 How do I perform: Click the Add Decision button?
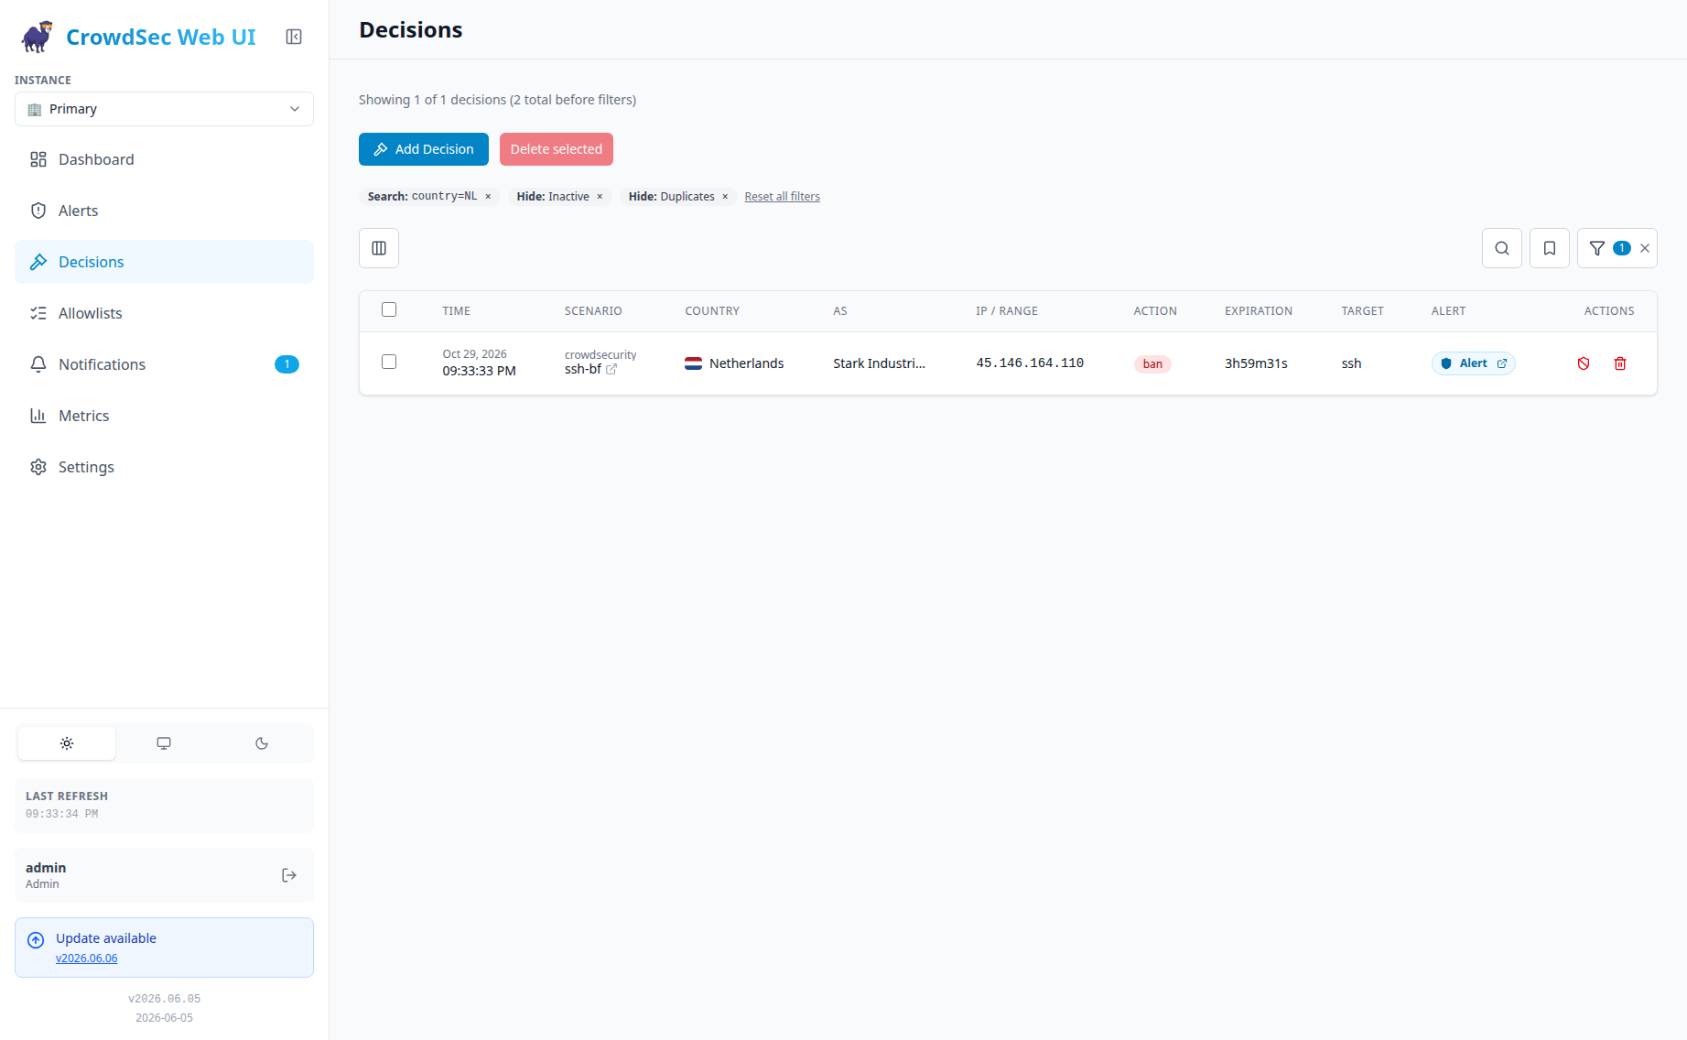pos(424,149)
